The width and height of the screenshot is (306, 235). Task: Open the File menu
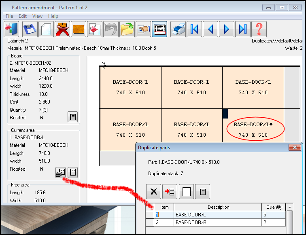click(9, 16)
